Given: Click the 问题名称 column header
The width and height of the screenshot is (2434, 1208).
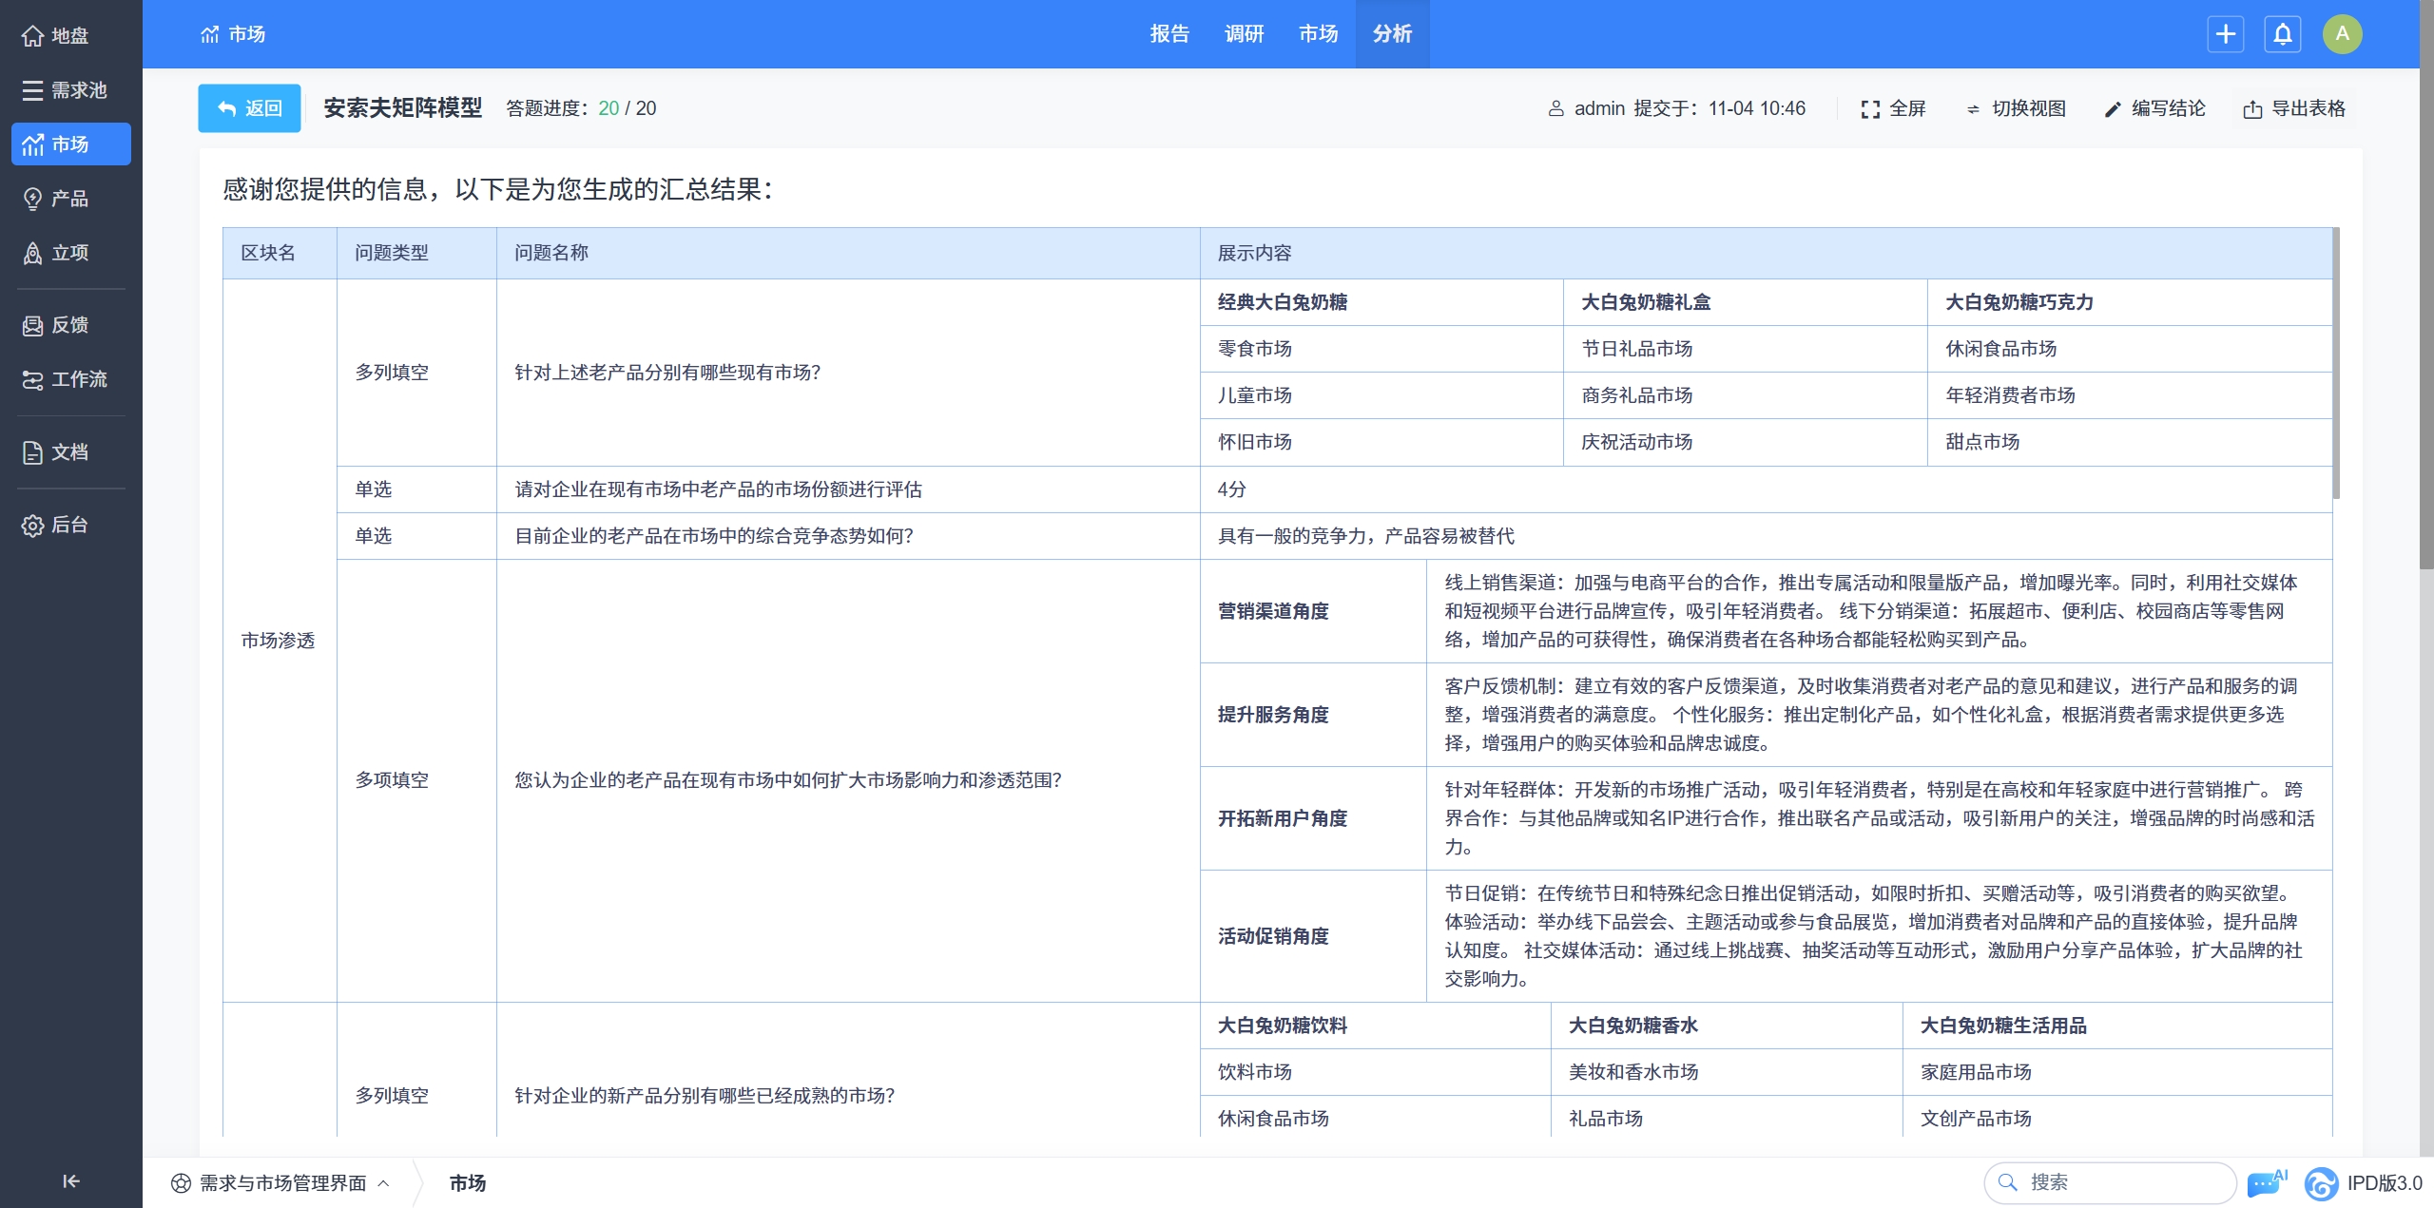Looking at the screenshot, I should coord(848,253).
